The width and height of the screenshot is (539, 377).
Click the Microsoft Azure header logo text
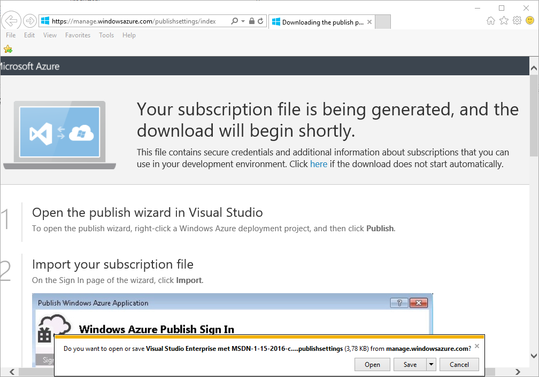coord(29,66)
